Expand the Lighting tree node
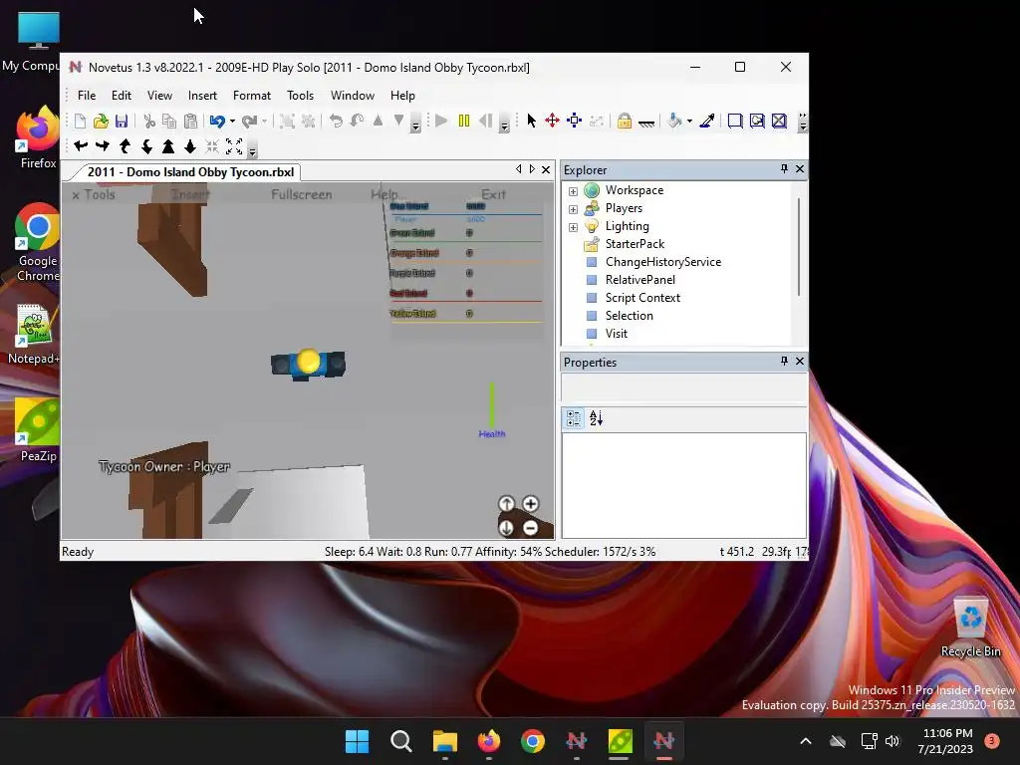The height and width of the screenshot is (765, 1020). (x=573, y=227)
